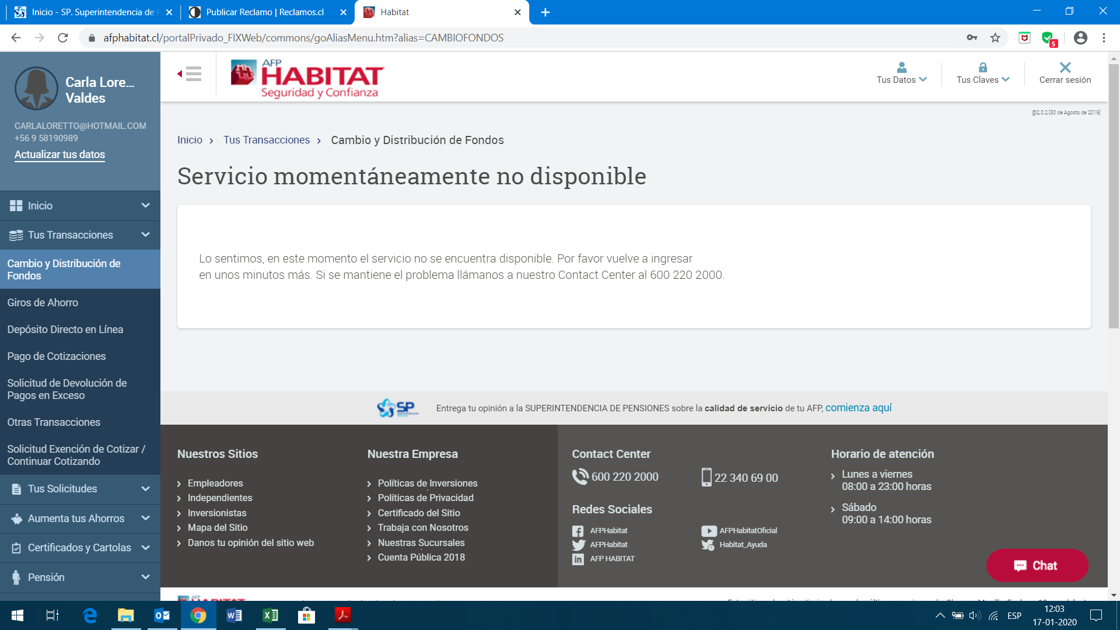
Task: Click the Actualizar tus datos link
Action: coord(60,155)
